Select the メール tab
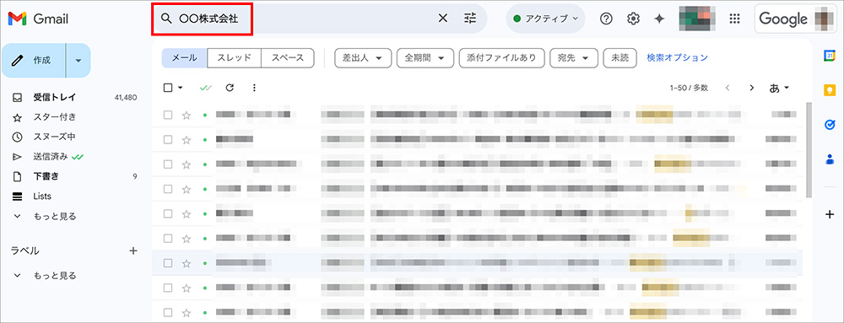Image resolution: width=844 pixels, height=323 pixels. point(184,58)
